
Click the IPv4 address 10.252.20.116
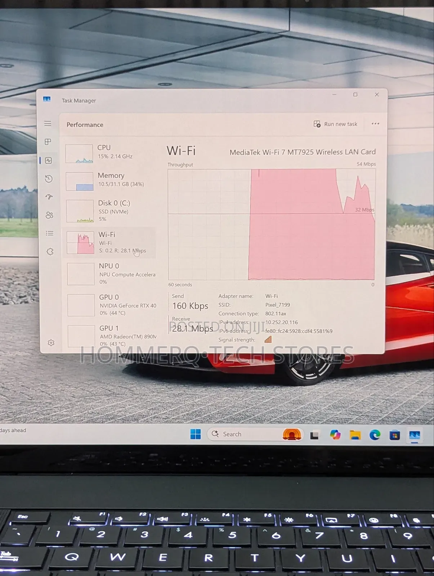[x=282, y=322]
